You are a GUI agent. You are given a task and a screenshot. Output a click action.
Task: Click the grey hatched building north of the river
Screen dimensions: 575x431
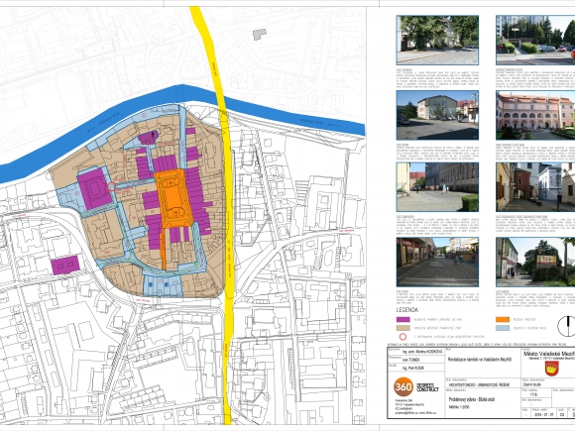coord(260,35)
